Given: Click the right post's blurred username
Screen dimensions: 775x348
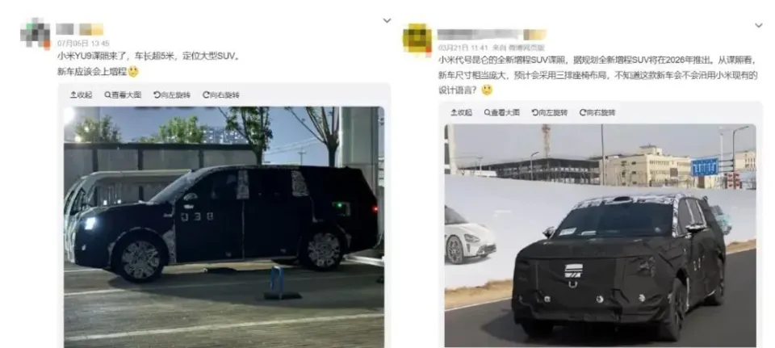Looking at the screenshot, I should point(492,35).
